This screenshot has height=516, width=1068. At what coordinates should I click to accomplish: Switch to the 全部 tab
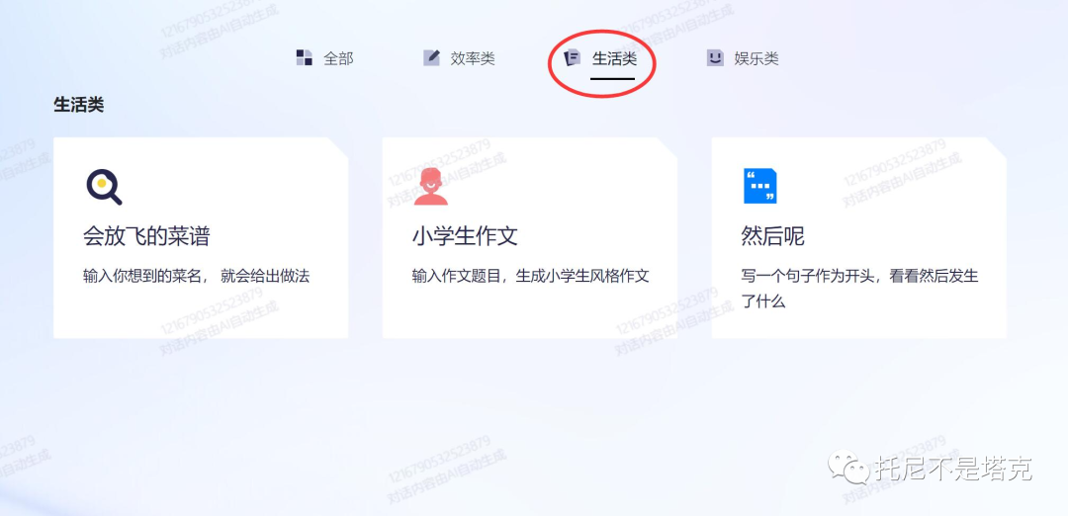(338, 59)
